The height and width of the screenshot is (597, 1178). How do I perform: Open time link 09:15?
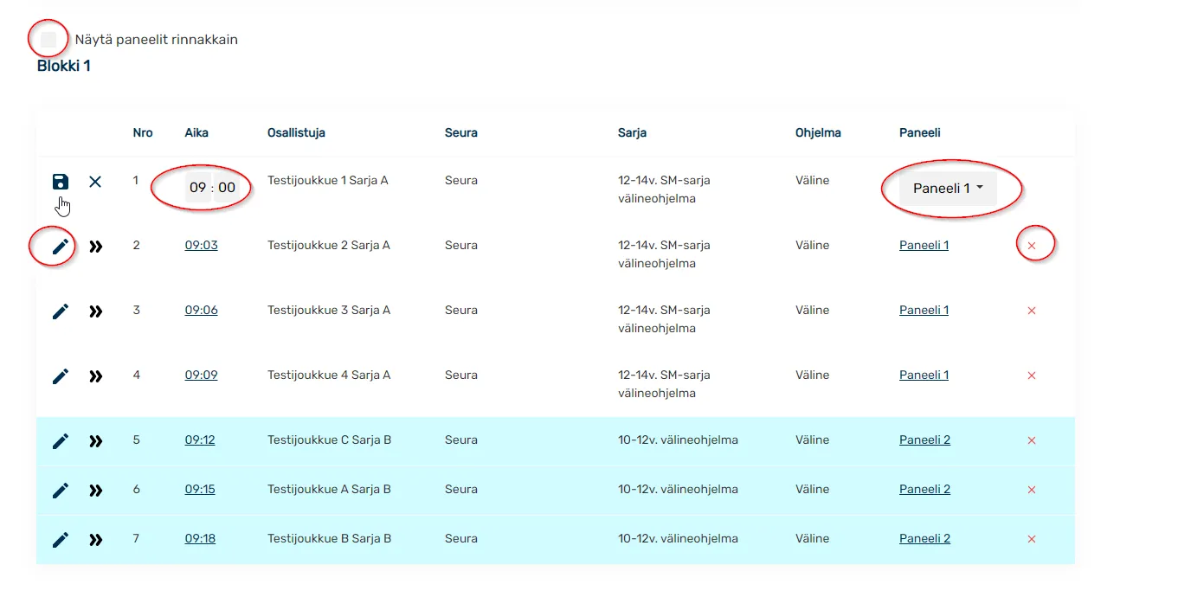pos(200,490)
